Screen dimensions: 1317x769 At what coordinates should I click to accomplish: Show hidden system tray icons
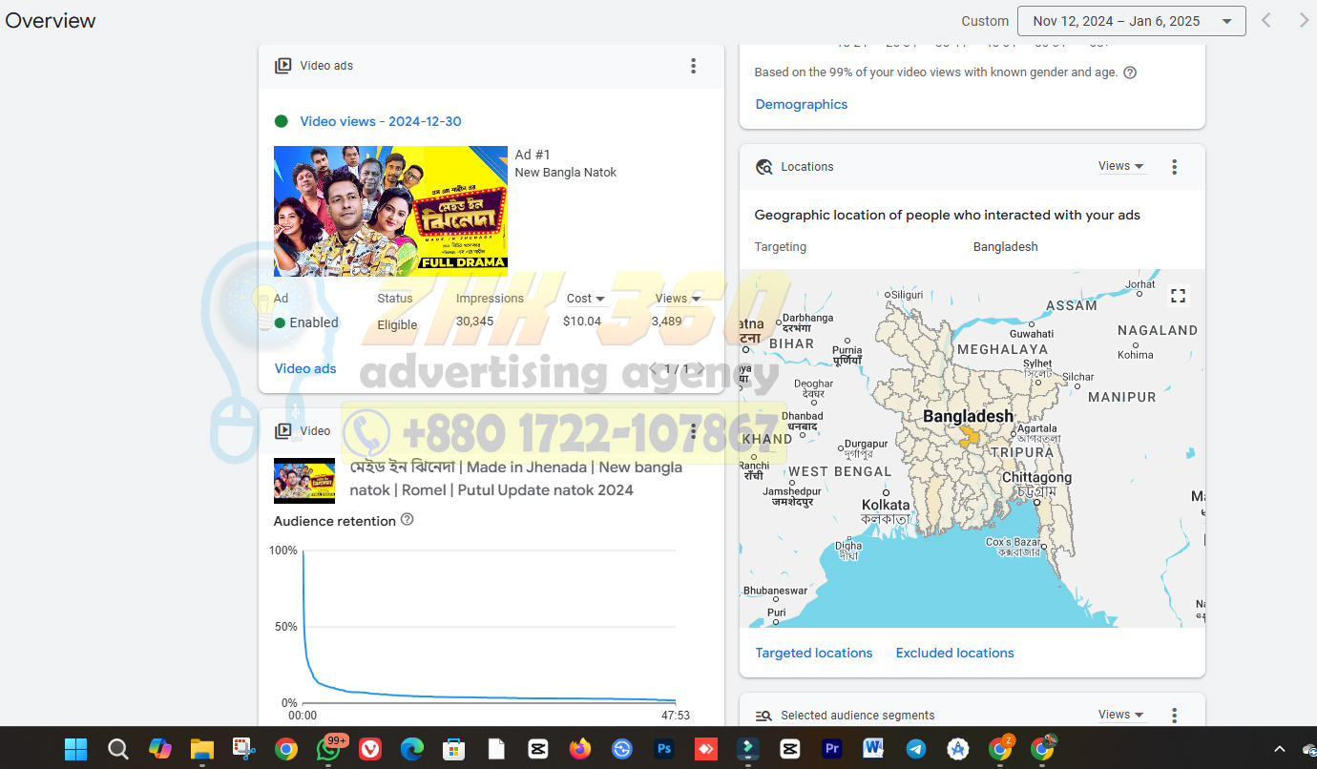click(1281, 749)
